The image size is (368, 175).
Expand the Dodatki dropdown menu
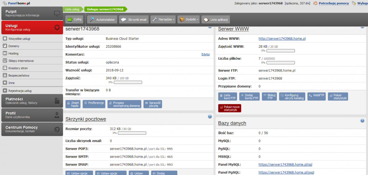point(189,20)
